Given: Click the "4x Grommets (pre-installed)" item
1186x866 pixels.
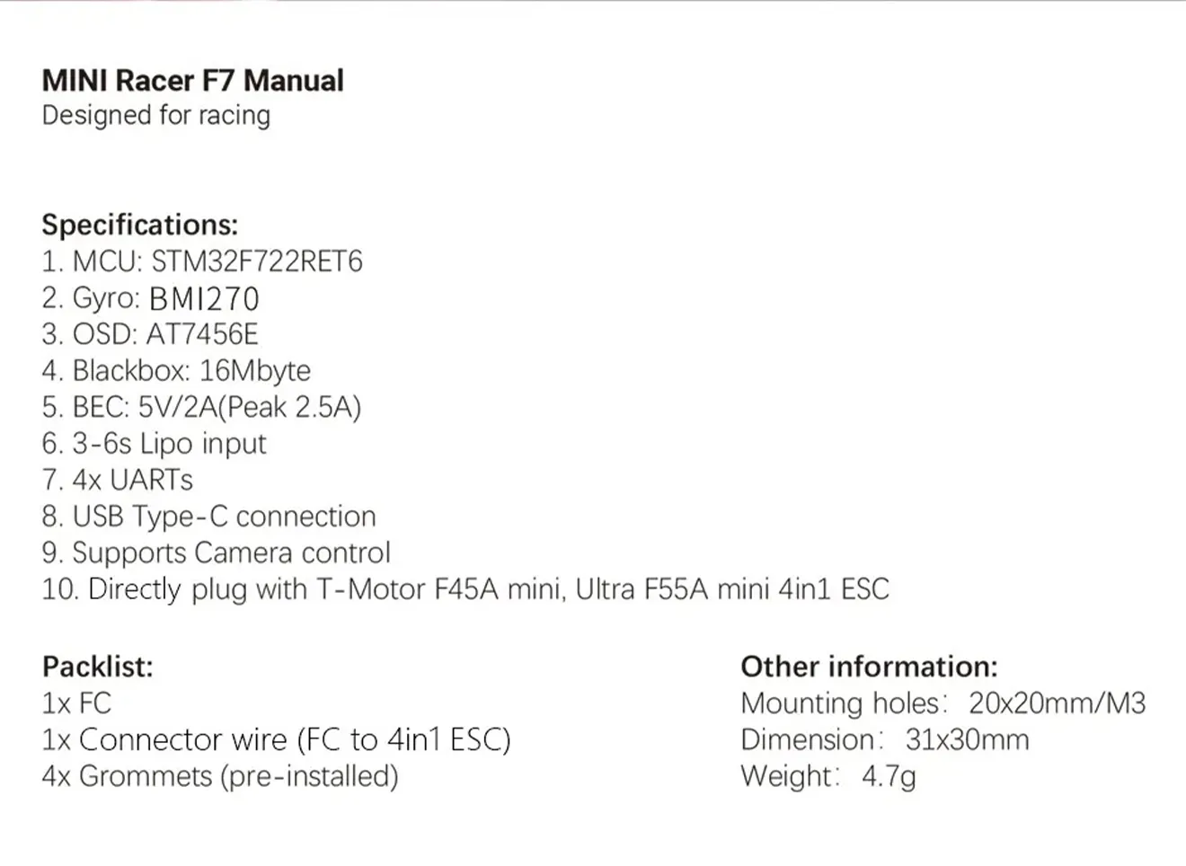Looking at the screenshot, I should 219,776.
